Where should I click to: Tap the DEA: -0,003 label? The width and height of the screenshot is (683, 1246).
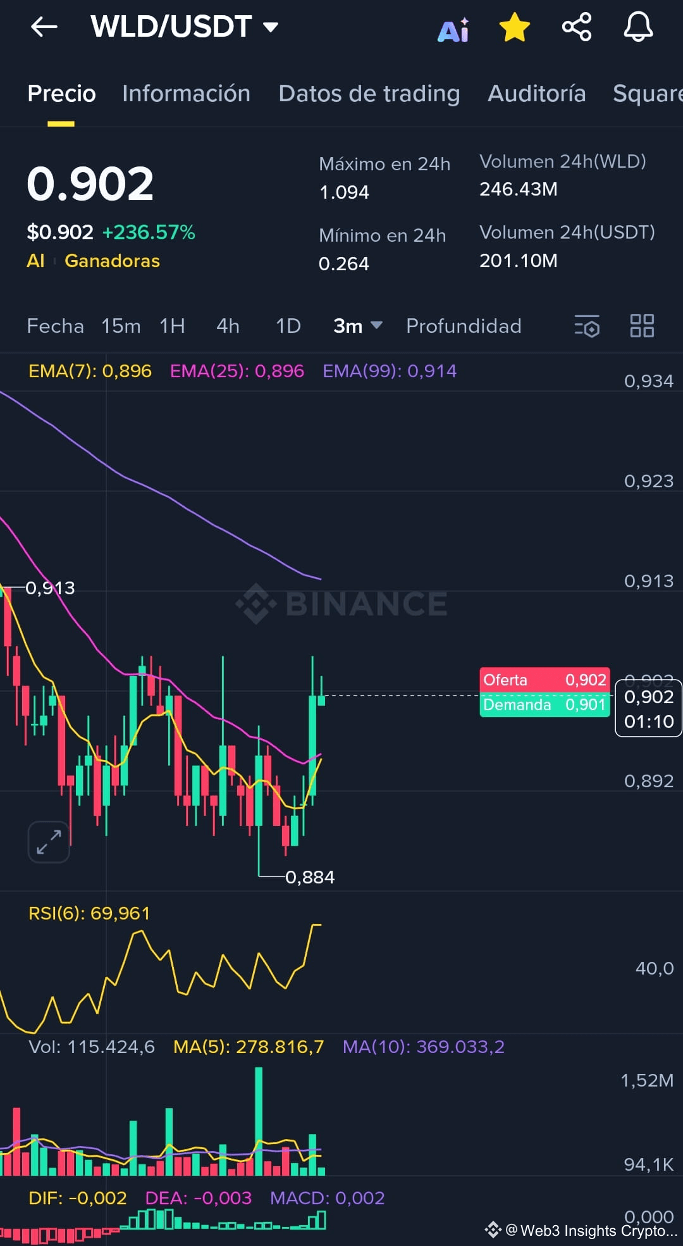click(199, 1198)
